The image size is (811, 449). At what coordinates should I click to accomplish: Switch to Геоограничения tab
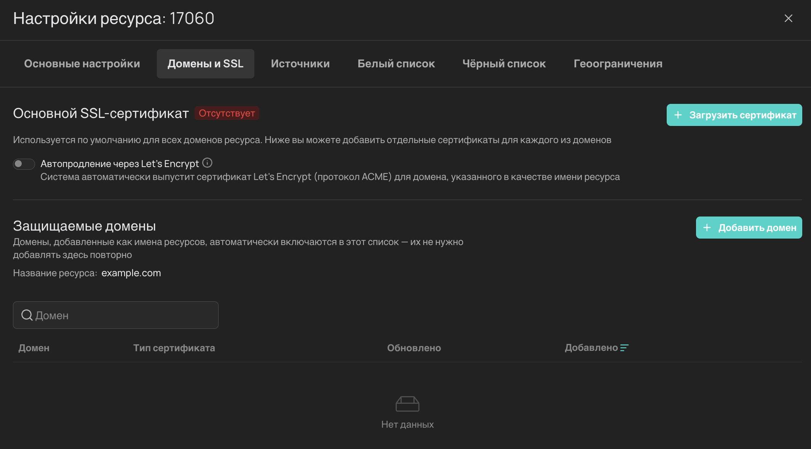click(x=618, y=64)
